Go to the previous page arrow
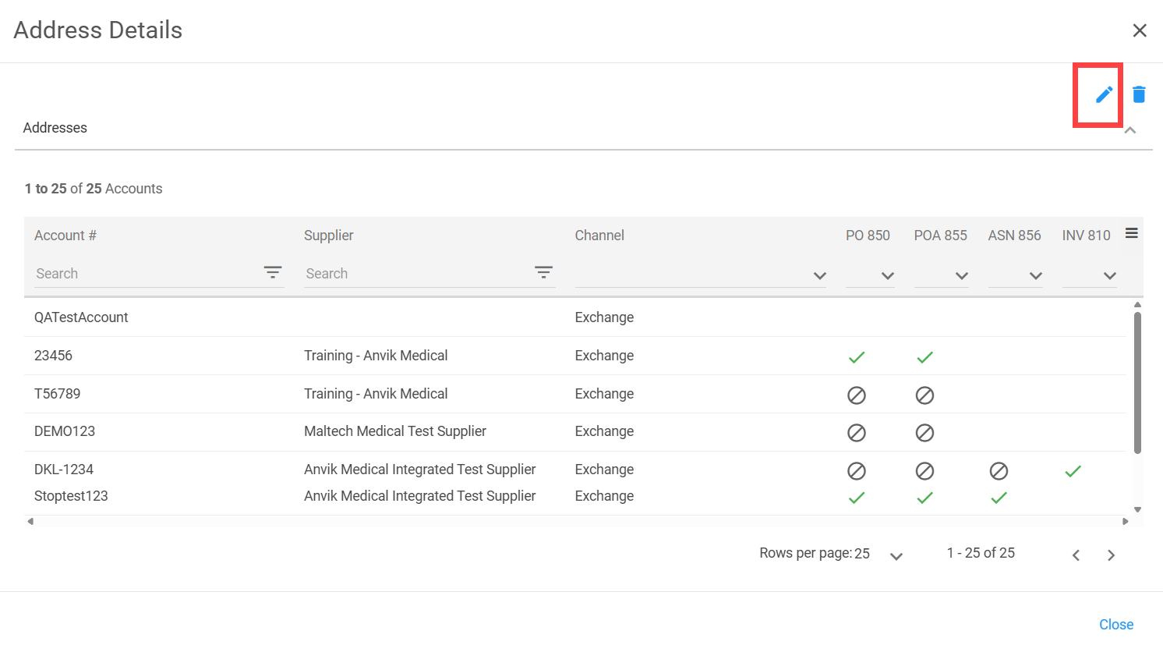1163x645 pixels. pyautogui.click(x=1076, y=555)
